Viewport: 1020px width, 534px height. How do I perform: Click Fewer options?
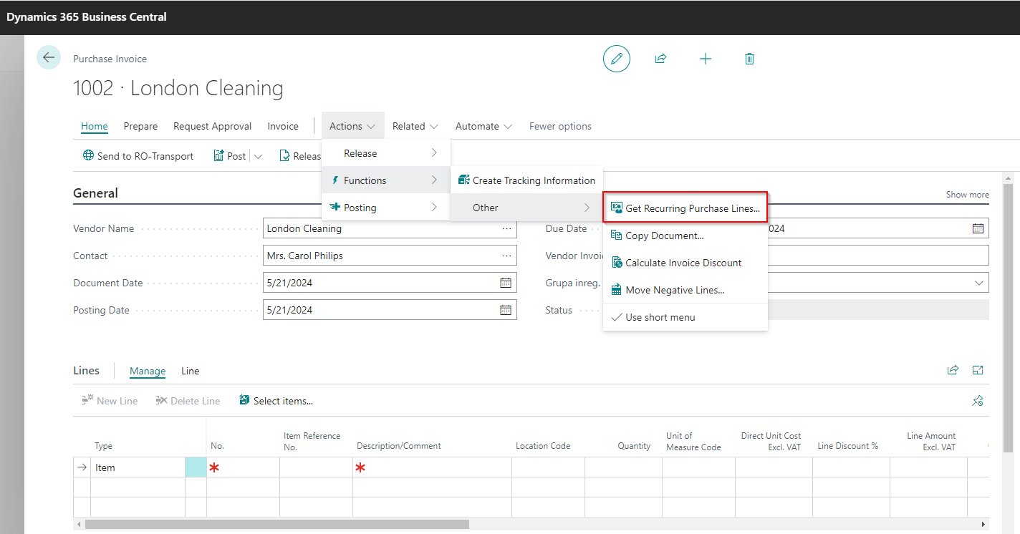pos(560,126)
